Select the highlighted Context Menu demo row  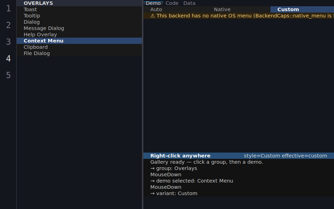[79, 41]
